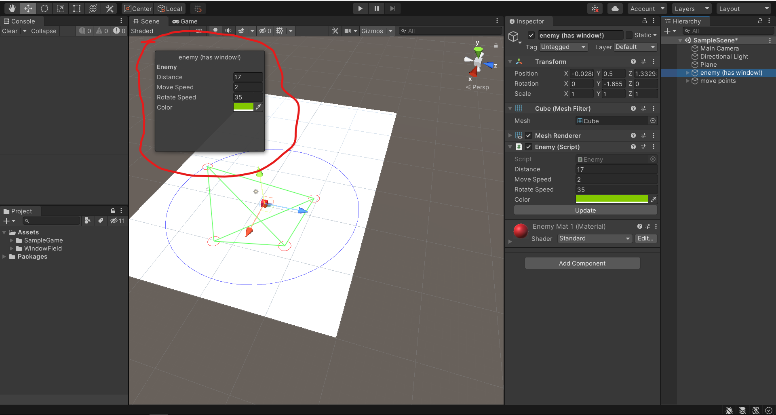Clear the Console log

(x=10, y=31)
